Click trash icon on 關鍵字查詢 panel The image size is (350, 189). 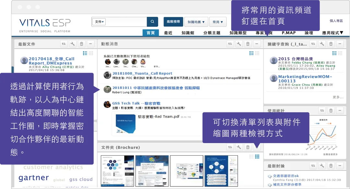(x=331, y=44)
